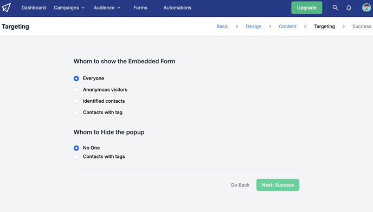Select the Everyone radio option

(x=76, y=78)
